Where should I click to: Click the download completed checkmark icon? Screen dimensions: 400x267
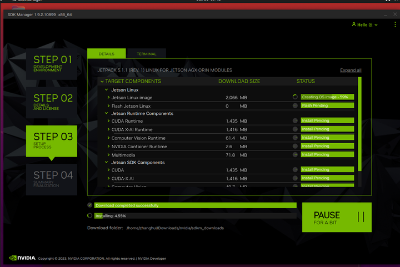(x=90, y=205)
